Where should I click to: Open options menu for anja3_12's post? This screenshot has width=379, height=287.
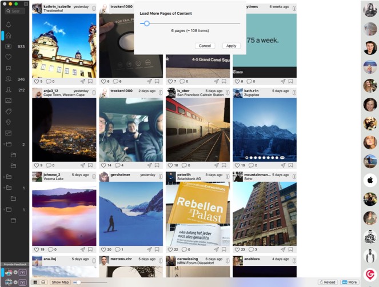point(94,93)
